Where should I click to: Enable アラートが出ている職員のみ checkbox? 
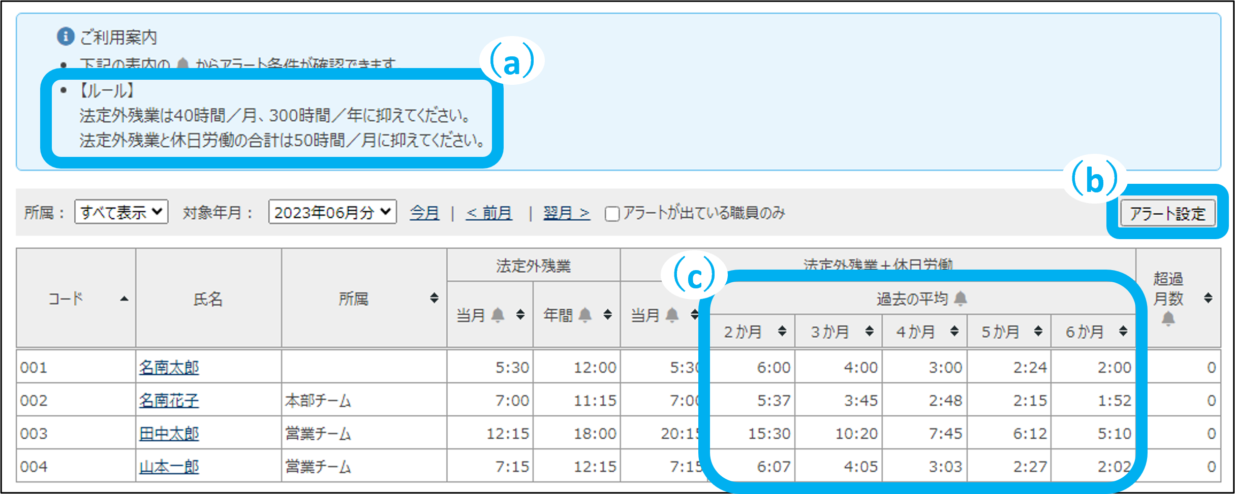[x=612, y=214]
